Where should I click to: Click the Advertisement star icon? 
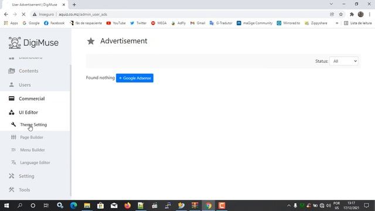(91, 41)
